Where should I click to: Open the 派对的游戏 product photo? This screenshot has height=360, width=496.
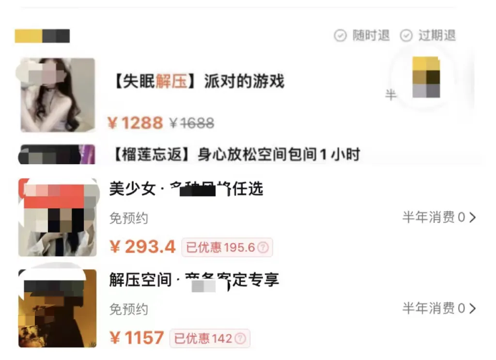click(58, 95)
